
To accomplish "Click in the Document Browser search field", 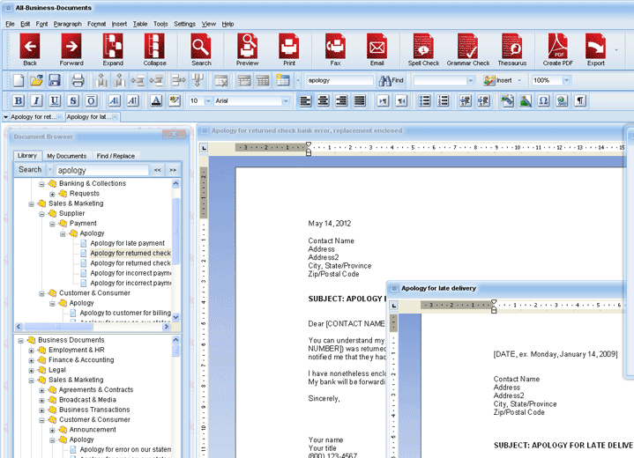I will [102, 170].
